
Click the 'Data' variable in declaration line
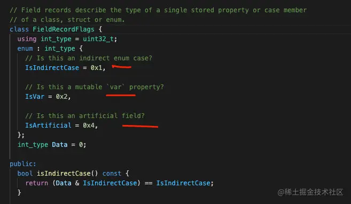pyautogui.click(x=59, y=145)
